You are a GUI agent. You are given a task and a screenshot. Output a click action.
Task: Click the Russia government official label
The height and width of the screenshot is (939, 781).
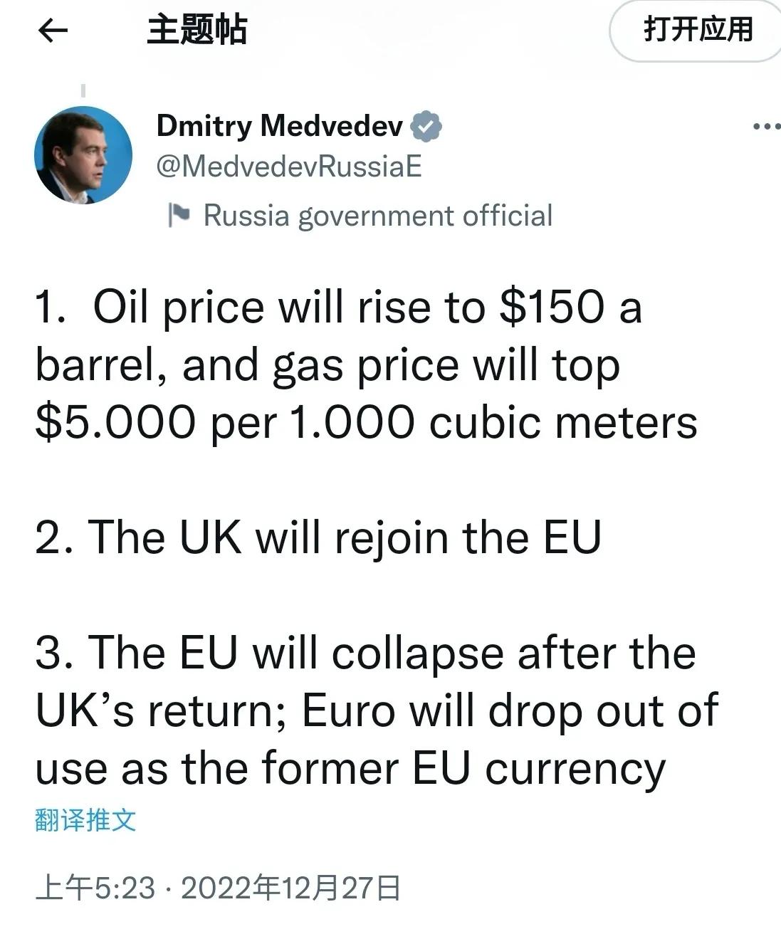(377, 216)
